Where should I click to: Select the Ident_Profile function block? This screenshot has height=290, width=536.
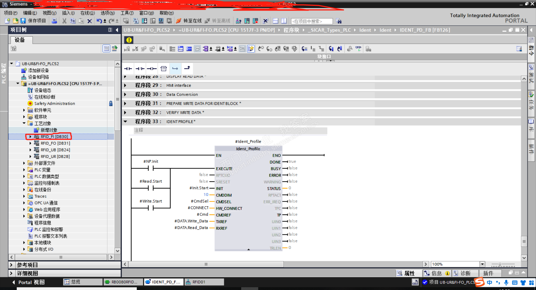pos(248,198)
